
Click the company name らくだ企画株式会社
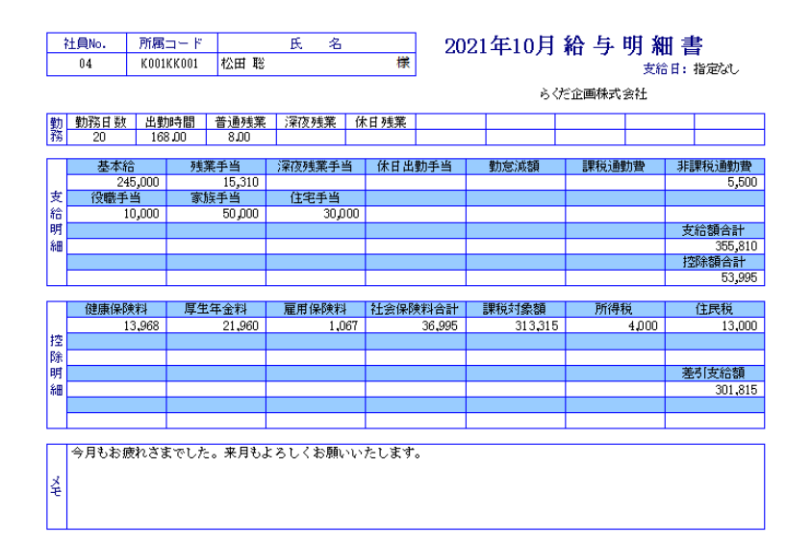pyautogui.click(x=594, y=94)
